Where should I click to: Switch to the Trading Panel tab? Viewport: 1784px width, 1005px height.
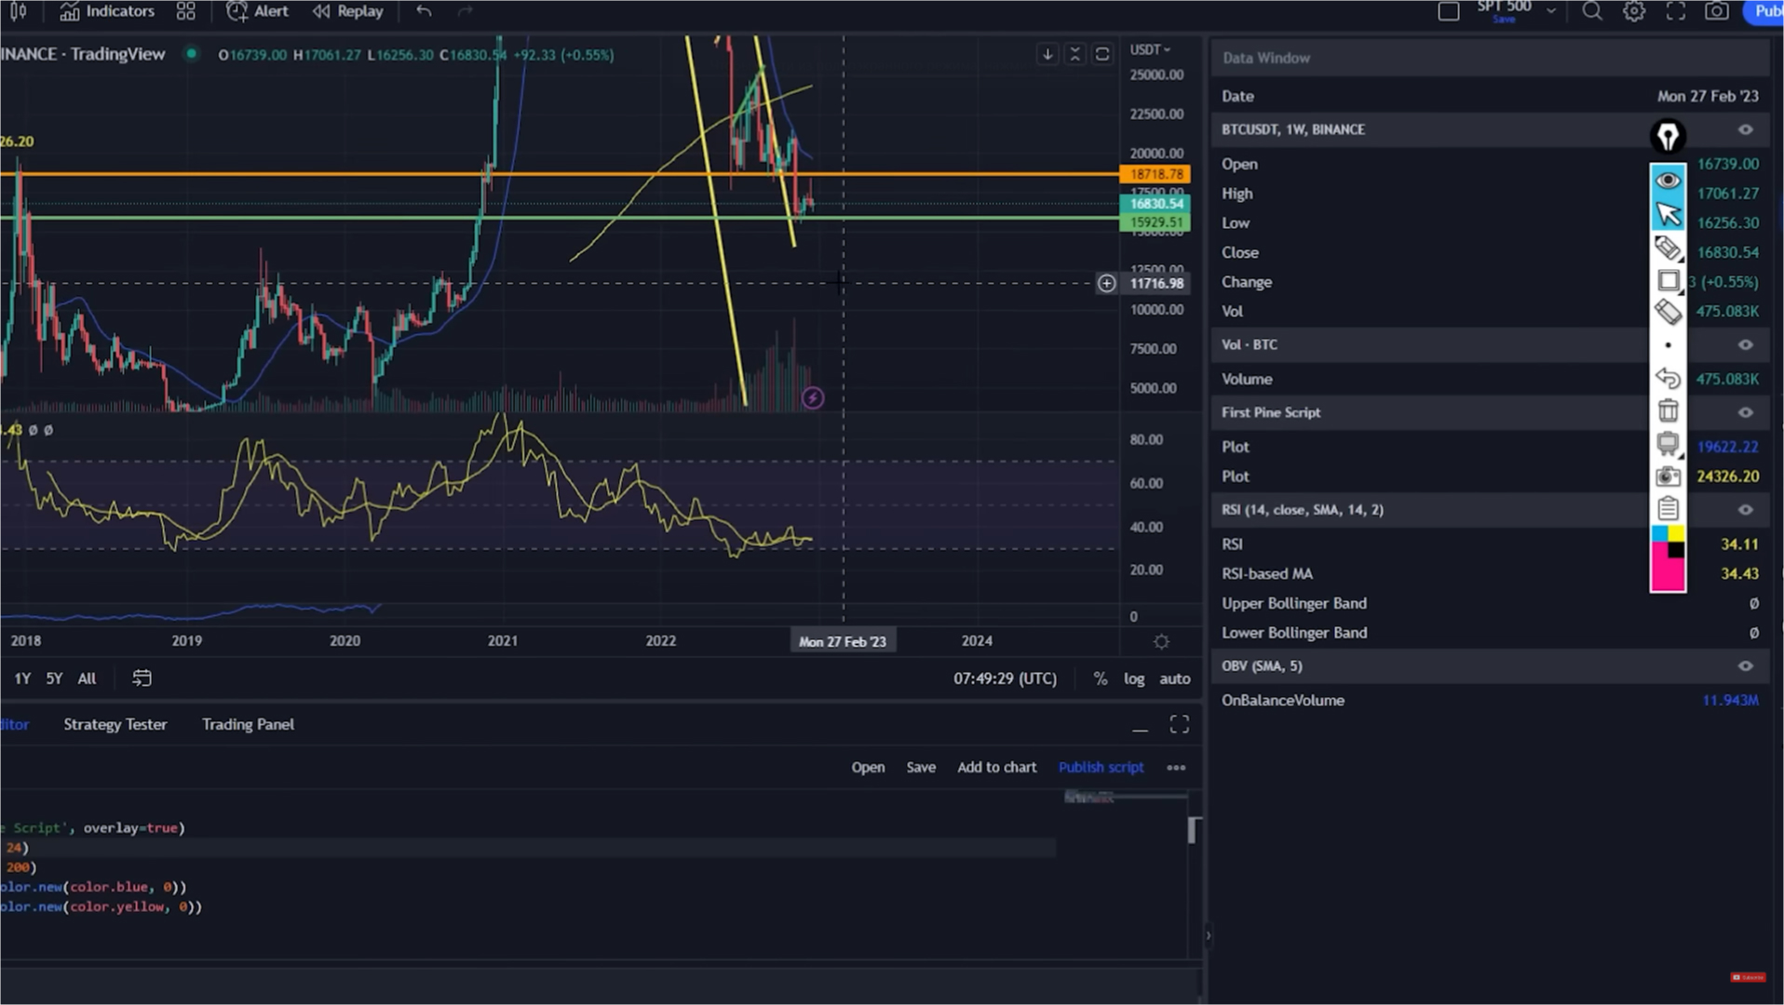[x=248, y=724]
